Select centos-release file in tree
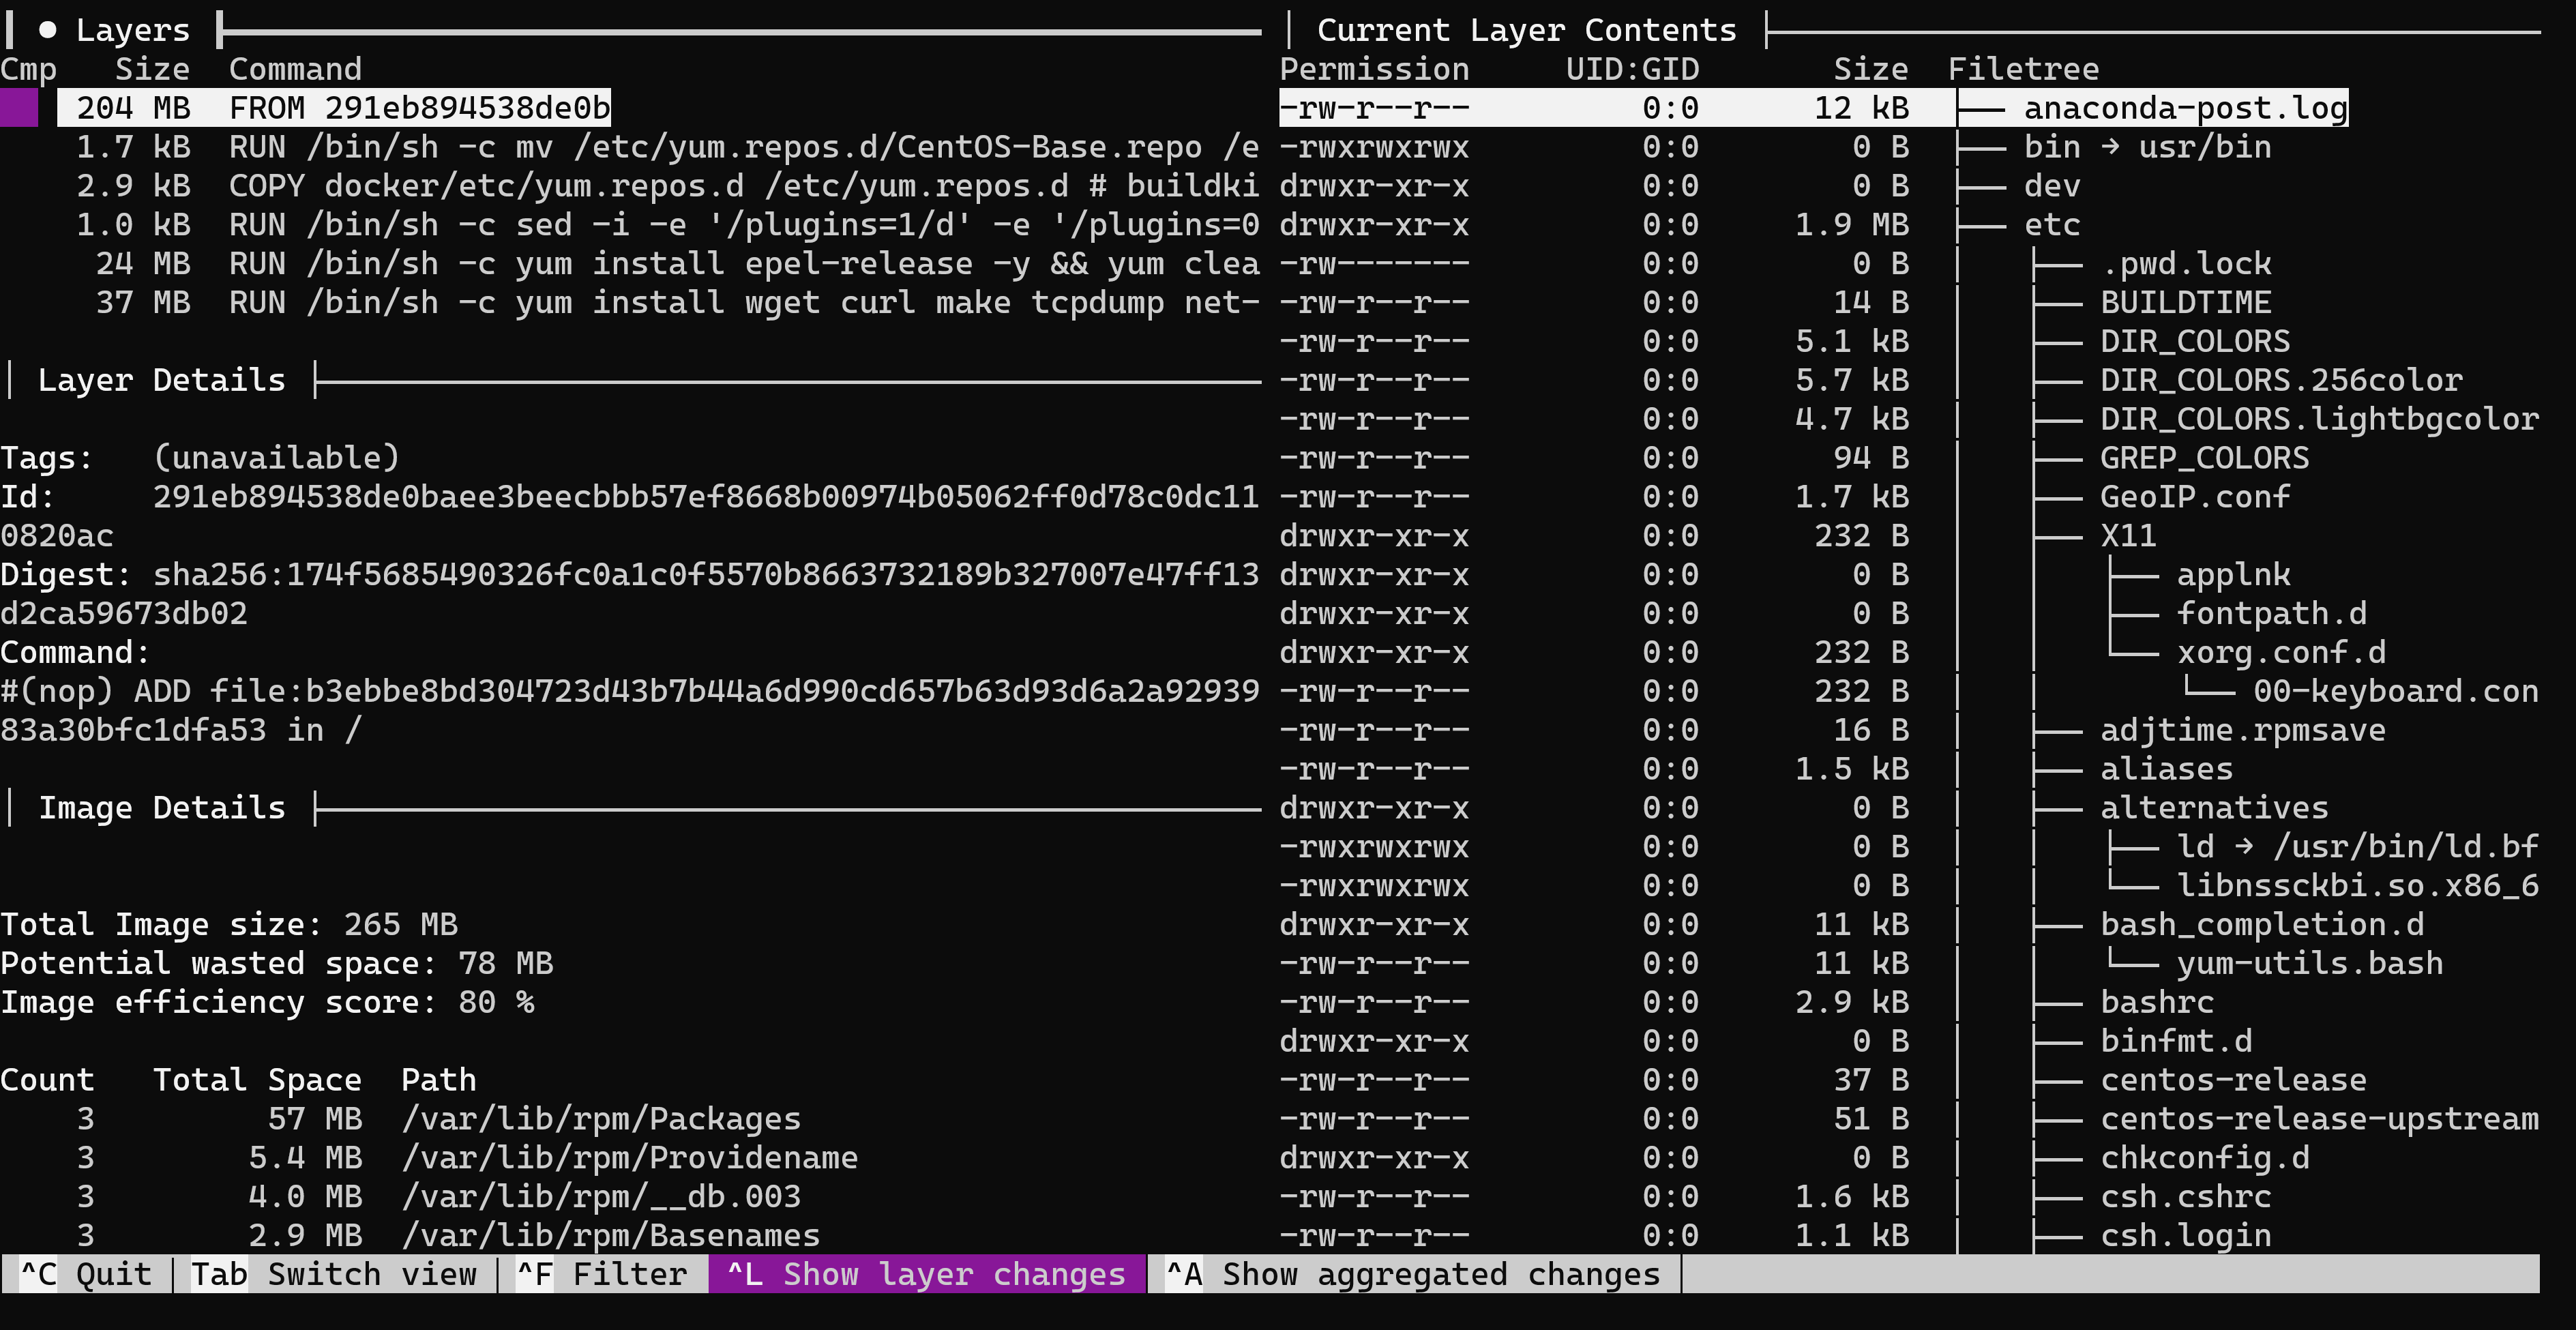Image resolution: width=2576 pixels, height=1330 pixels. 2232,1080
